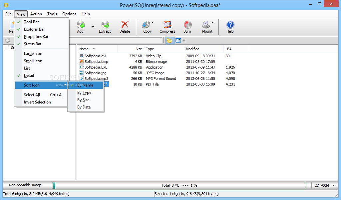Click the 2012-03-30 15:09 date cell

tap(200, 84)
